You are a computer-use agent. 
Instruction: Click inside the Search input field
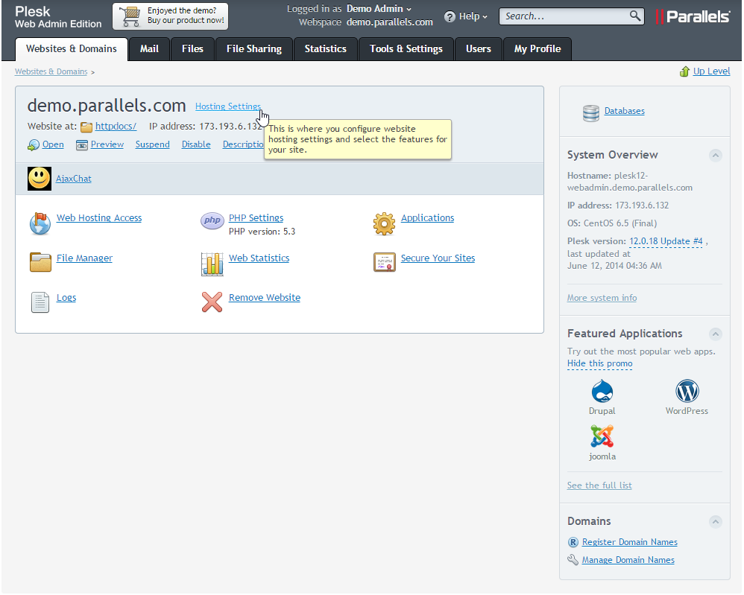[x=563, y=16]
